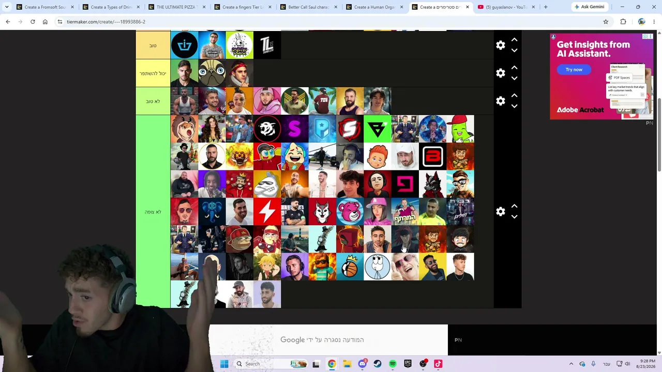Click the לא צופה tier label
Screen dimensions: 662x372
(x=153, y=212)
